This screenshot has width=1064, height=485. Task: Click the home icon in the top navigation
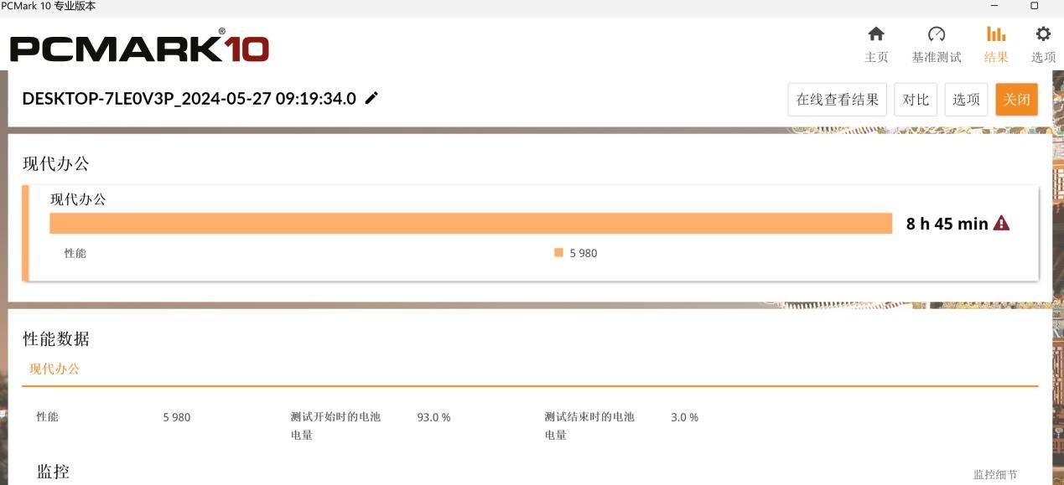(x=876, y=34)
